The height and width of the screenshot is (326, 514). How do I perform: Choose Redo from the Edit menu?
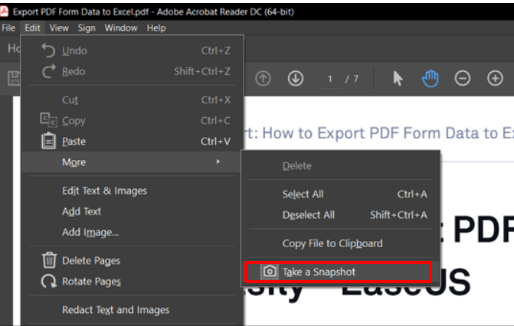[x=132, y=71]
